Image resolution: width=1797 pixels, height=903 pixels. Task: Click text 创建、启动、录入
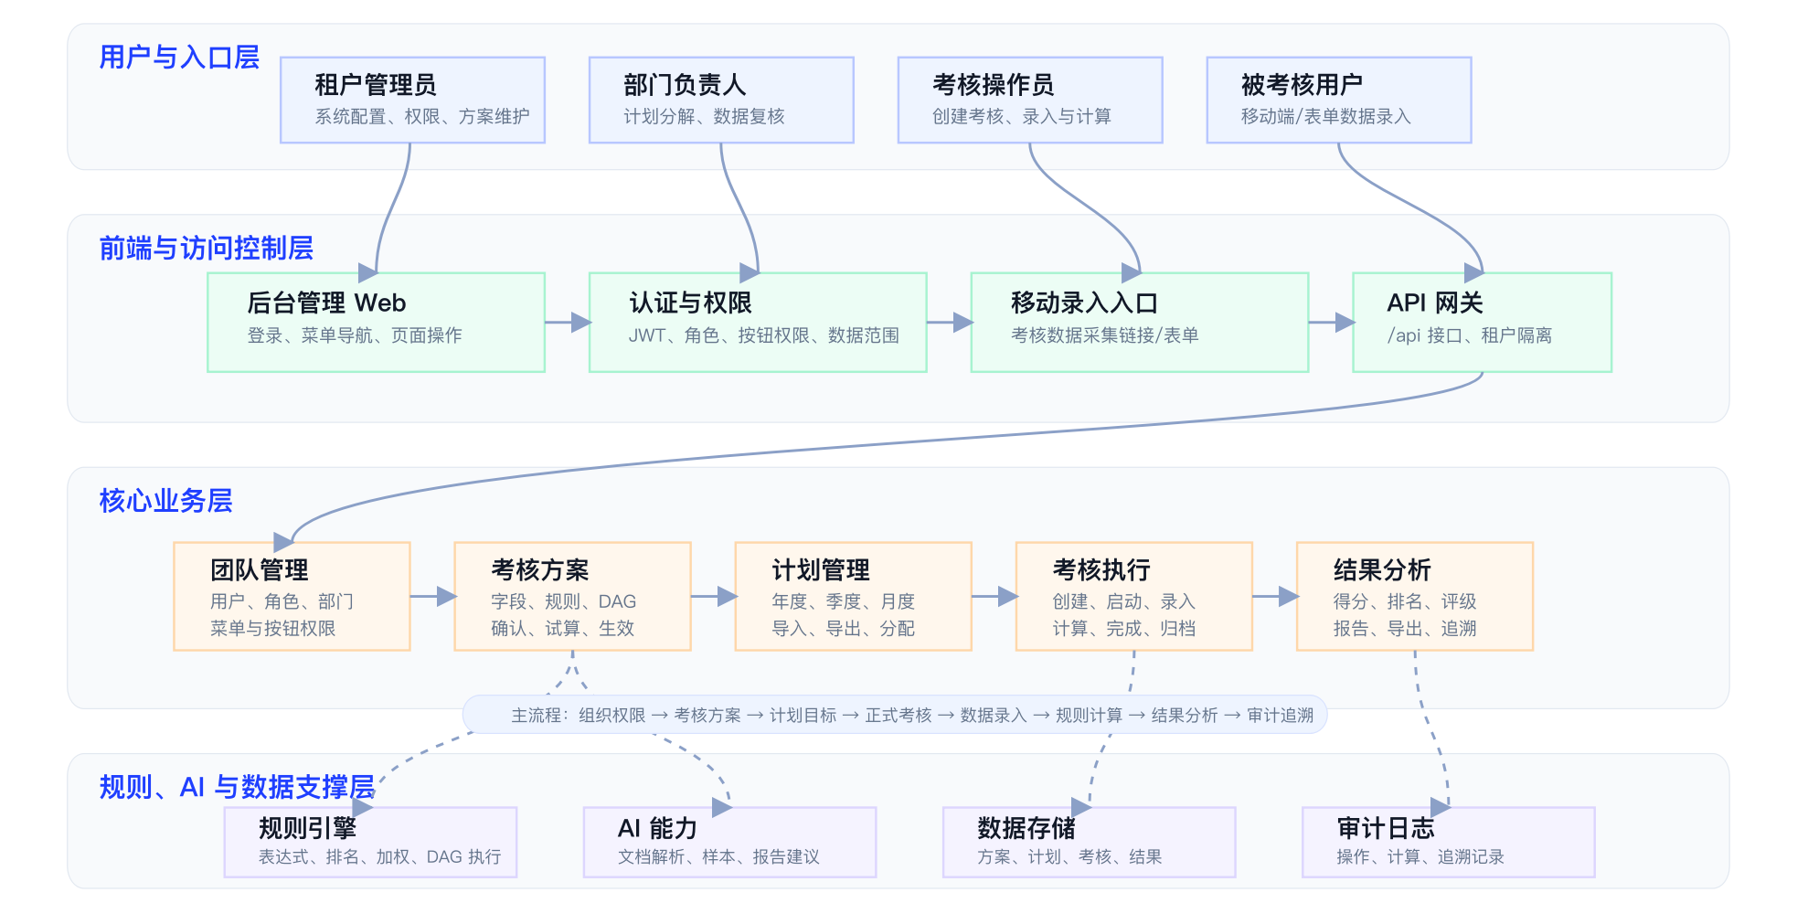(x=1123, y=601)
